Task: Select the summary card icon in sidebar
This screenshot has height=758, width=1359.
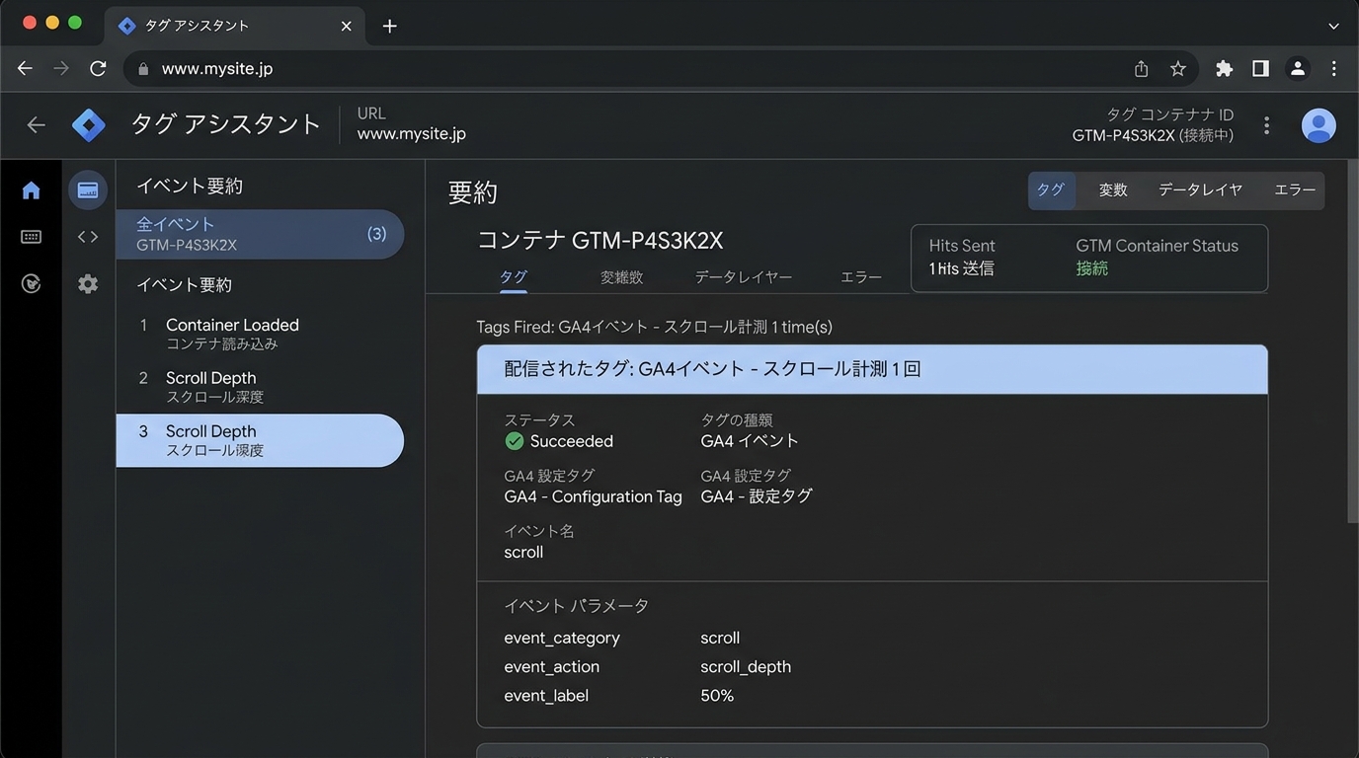Action: tap(88, 190)
